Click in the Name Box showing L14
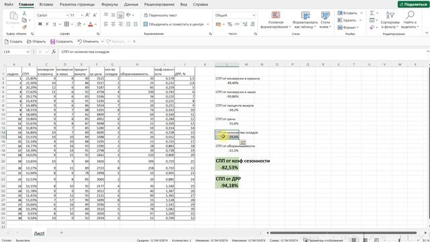Screen dimensions: 430x242 pos(16,52)
